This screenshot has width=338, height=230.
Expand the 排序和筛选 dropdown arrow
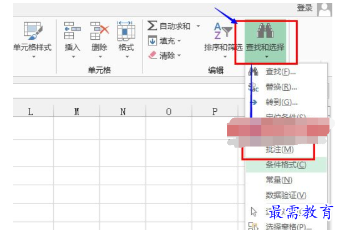click(225, 57)
